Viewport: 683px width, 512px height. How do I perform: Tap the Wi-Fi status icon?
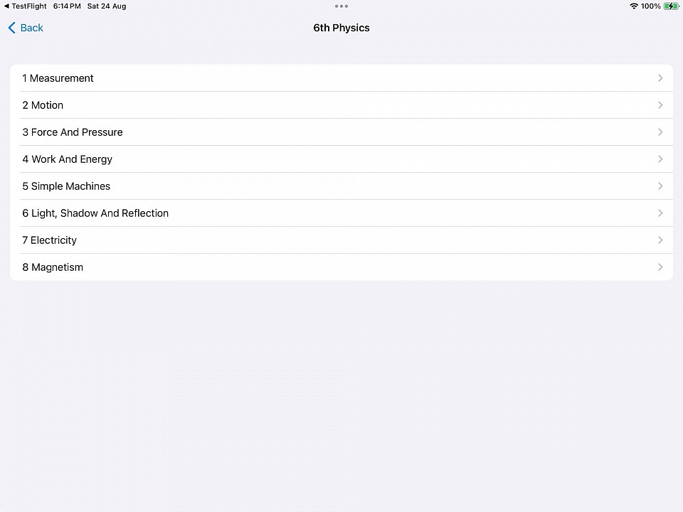click(634, 6)
